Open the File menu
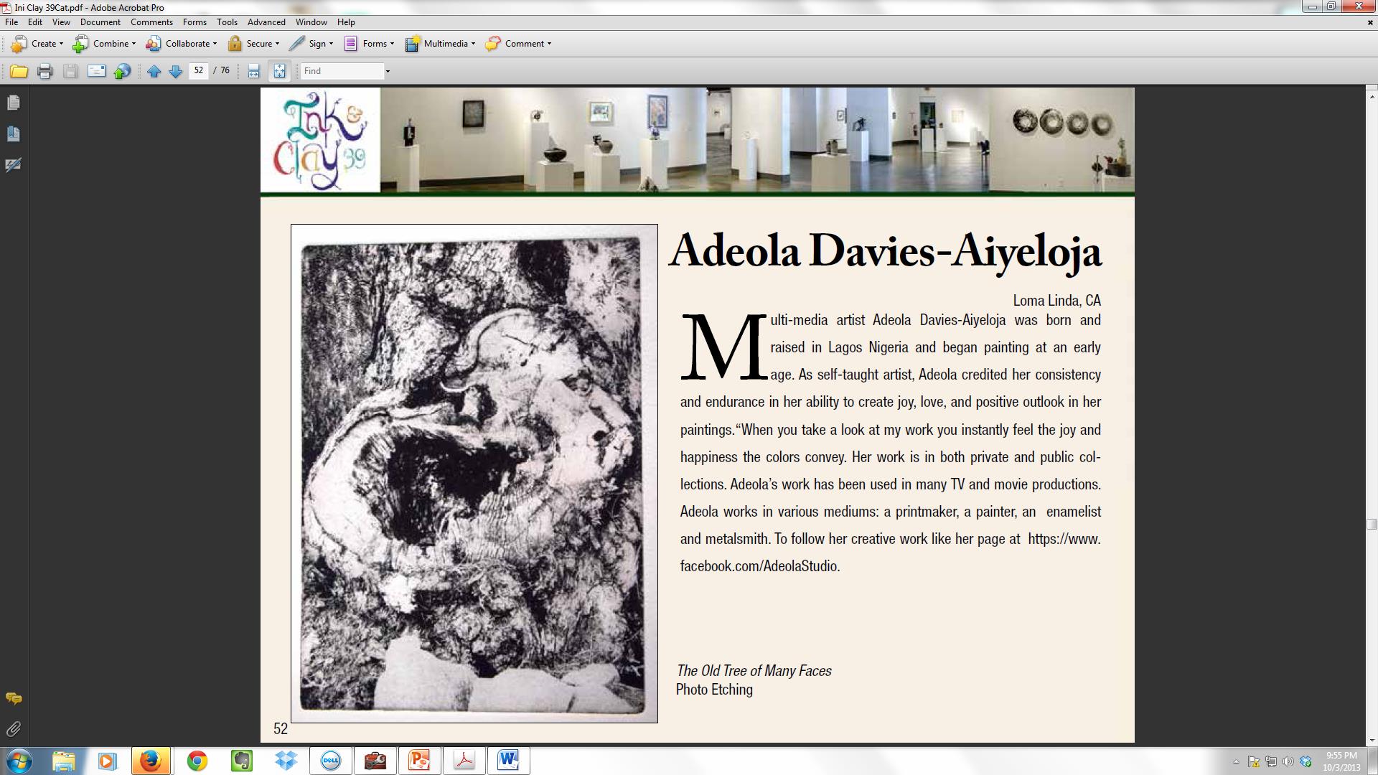This screenshot has width=1378, height=775. click(11, 22)
